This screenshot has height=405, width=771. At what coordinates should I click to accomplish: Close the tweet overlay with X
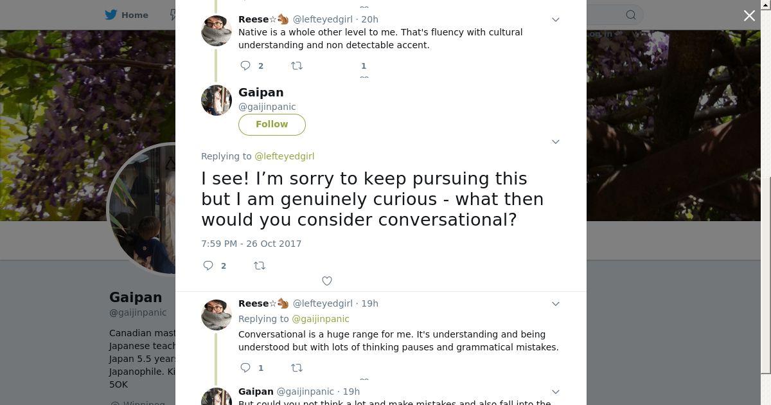click(749, 15)
